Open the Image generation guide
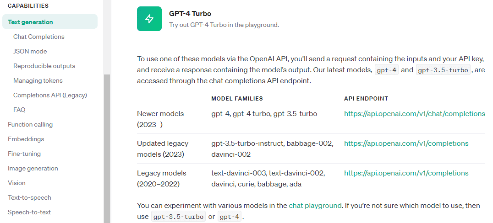This screenshot has width=493, height=223. 33,168
